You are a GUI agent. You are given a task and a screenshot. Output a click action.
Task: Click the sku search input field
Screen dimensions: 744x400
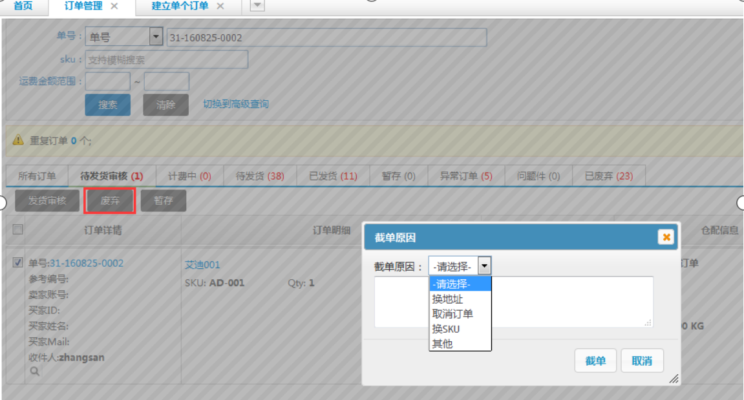pos(167,60)
